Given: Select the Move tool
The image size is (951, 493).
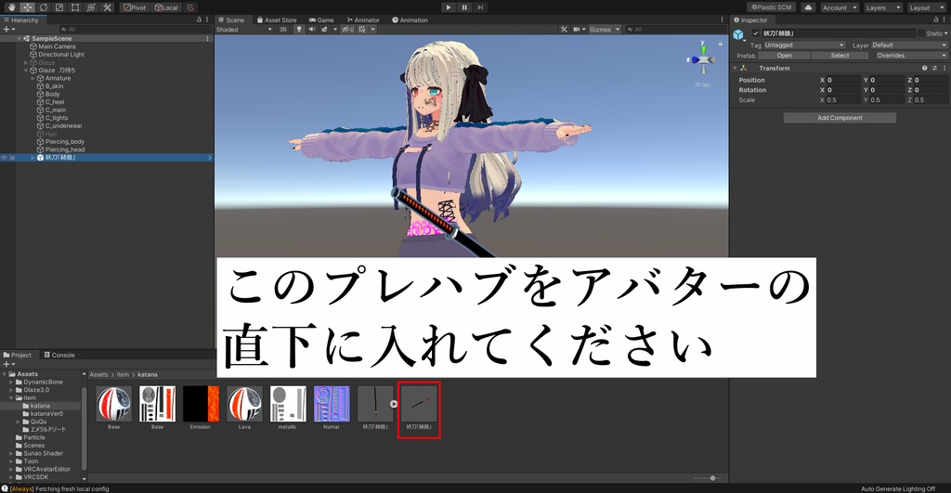Looking at the screenshot, I should click(27, 7).
